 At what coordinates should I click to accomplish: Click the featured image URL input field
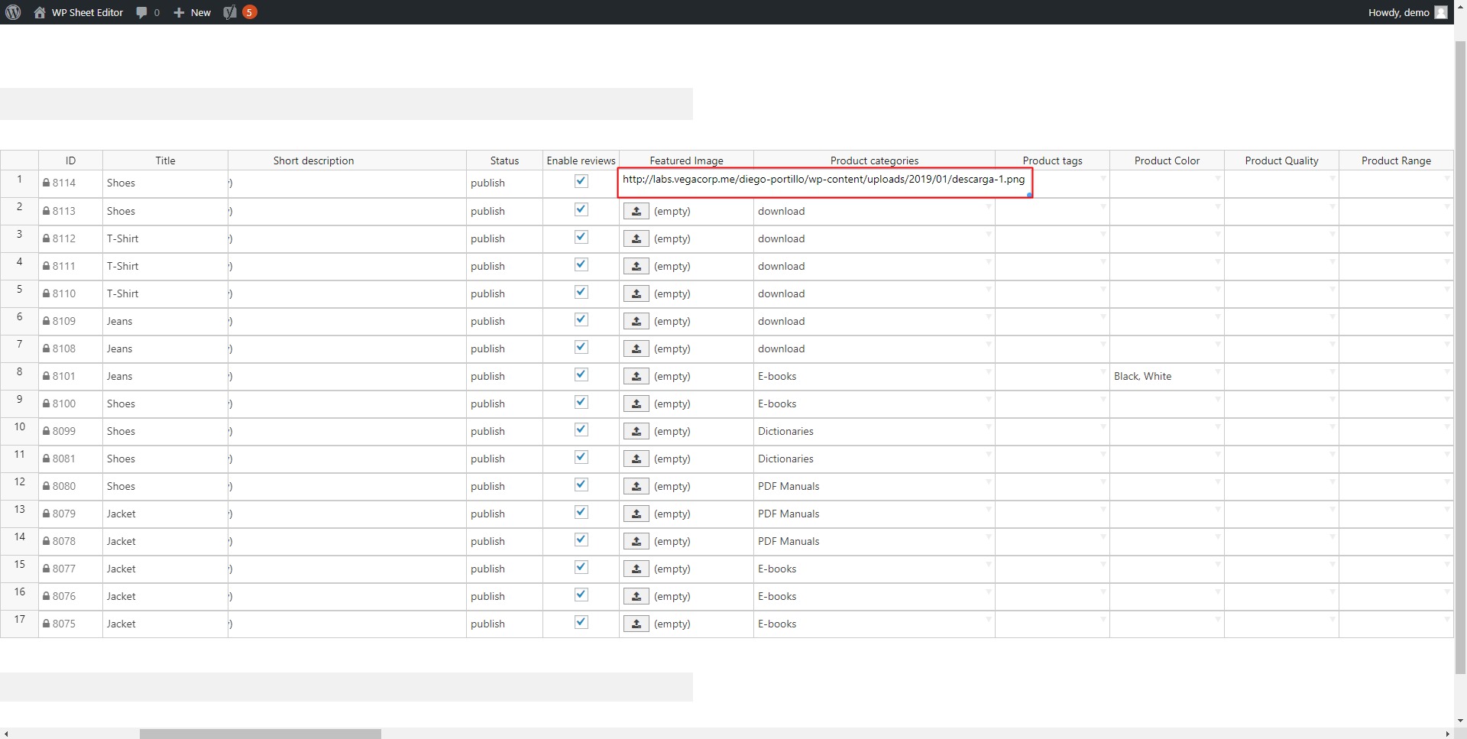[x=824, y=180]
